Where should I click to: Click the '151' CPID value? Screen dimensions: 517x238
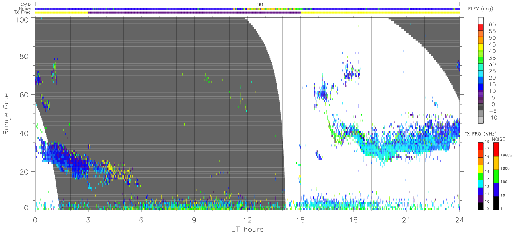[x=260, y=5]
